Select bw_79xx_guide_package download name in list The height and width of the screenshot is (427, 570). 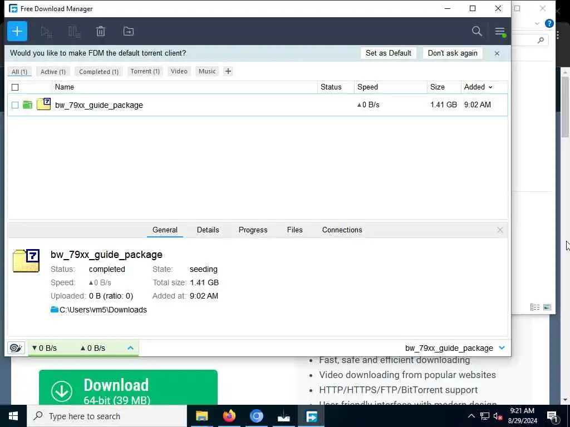99,105
